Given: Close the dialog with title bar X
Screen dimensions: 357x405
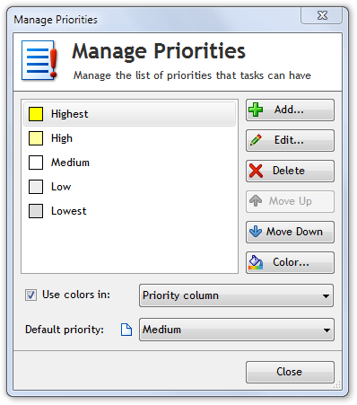Looking at the screenshot, I should pos(322,15).
